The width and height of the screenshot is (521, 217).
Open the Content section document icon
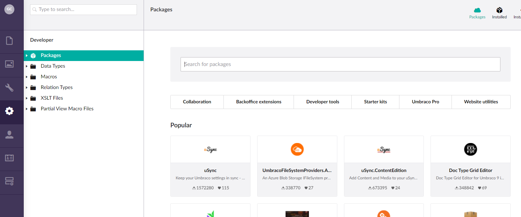click(9, 41)
